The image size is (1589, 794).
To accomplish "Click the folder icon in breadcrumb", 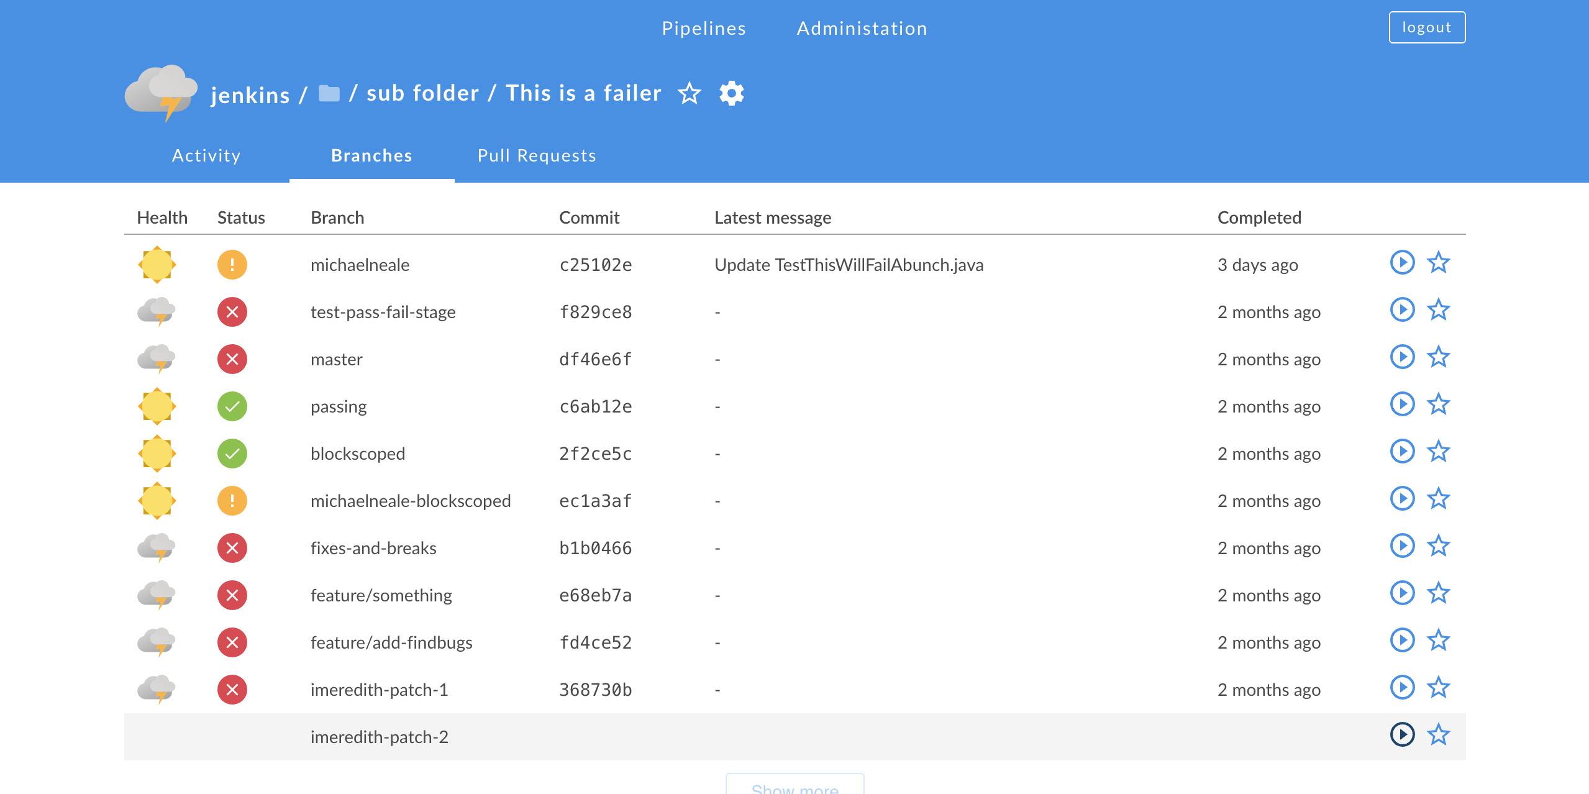I will click(329, 93).
